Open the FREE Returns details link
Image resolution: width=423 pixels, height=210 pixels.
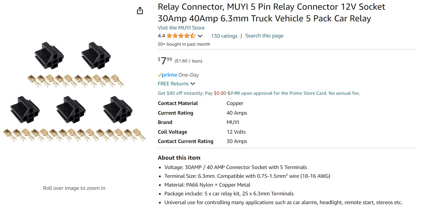tap(173, 84)
